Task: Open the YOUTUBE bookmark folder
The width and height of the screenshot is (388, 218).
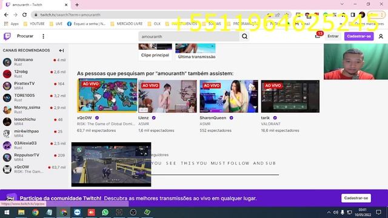Action: pos(34,24)
